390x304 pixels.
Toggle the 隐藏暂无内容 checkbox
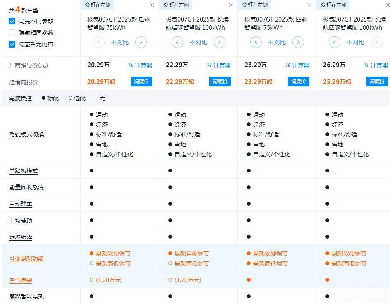coord(12,44)
